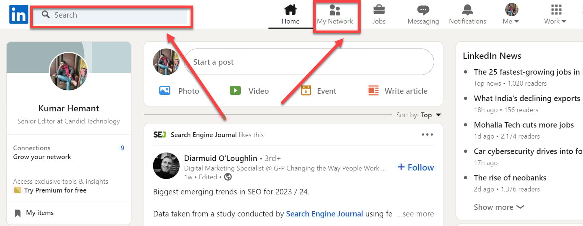Click the bookmark My items icon

(17, 213)
